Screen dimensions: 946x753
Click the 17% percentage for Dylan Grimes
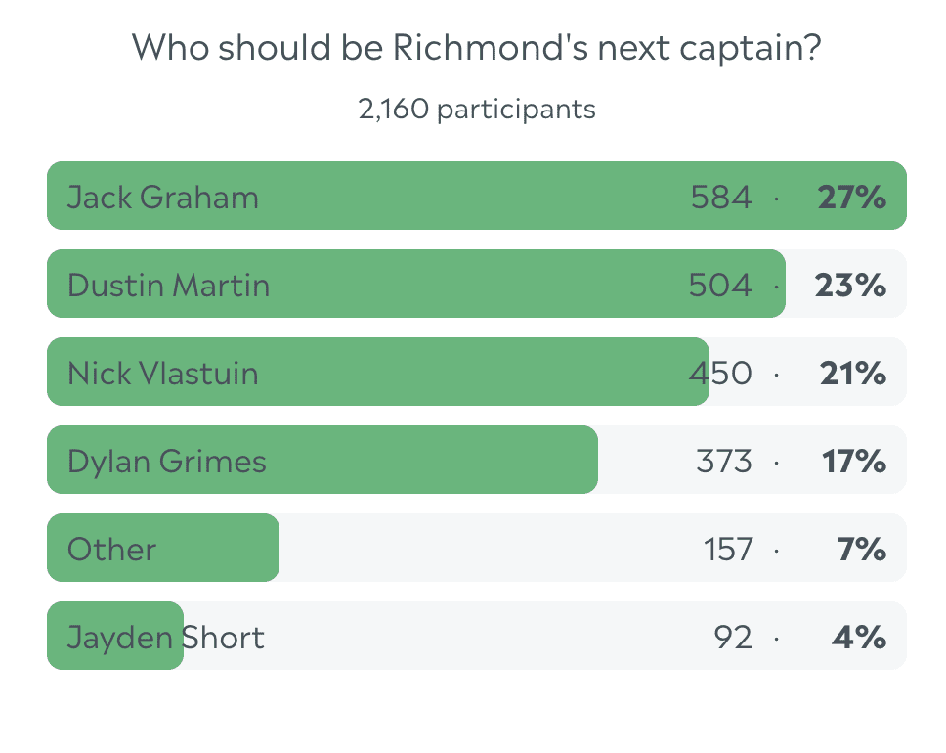click(854, 462)
